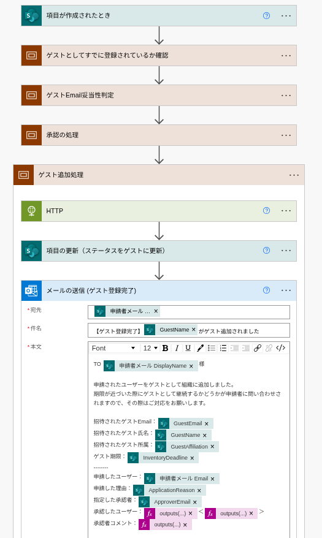322x538 pixels.
Task: Toggle underline formatting in body editor
Action: 188,348
